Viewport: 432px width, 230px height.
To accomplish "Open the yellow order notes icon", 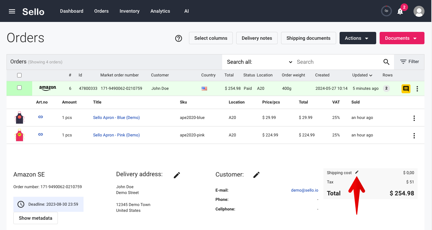I will point(406,89).
